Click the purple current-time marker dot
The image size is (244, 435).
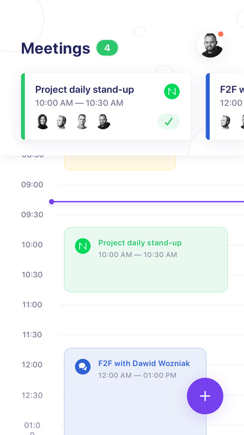(x=52, y=202)
